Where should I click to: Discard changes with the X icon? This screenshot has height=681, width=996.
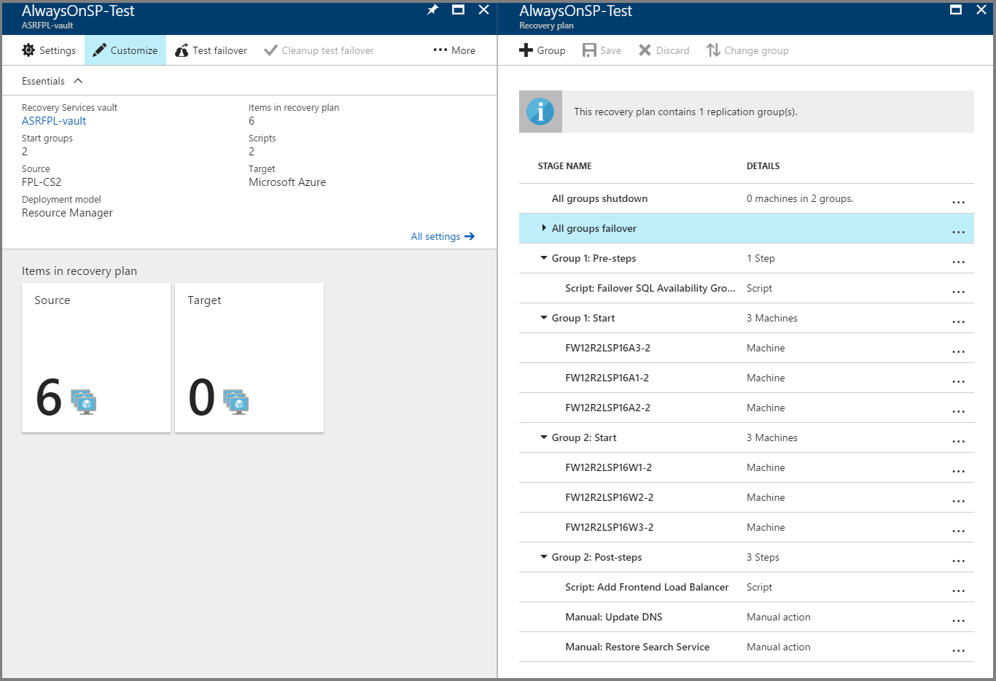click(x=645, y=50)
